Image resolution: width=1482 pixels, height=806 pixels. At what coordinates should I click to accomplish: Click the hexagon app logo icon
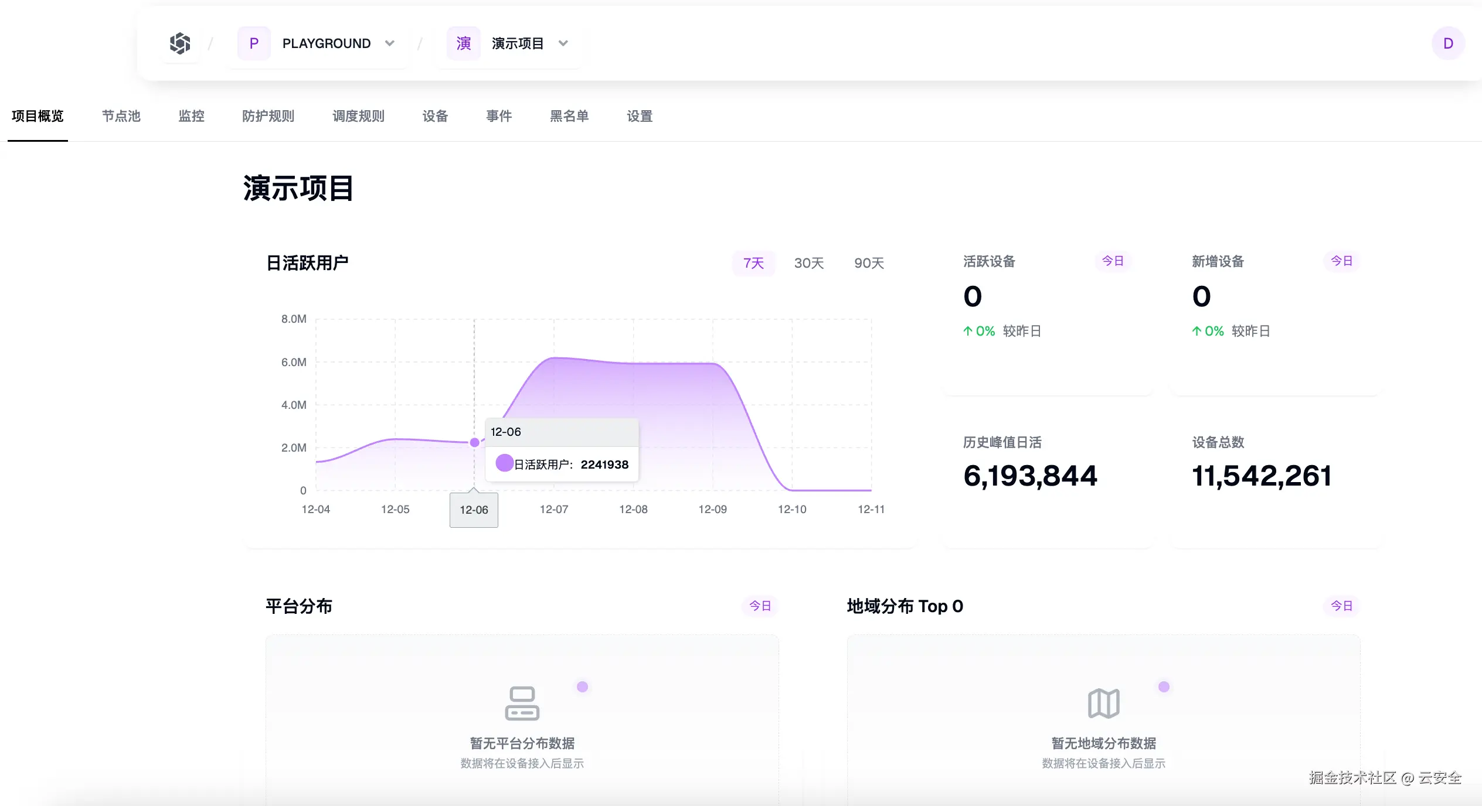[180, 43]
